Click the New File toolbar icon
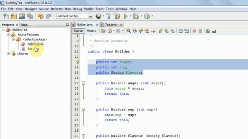 (x=6, y=16)
